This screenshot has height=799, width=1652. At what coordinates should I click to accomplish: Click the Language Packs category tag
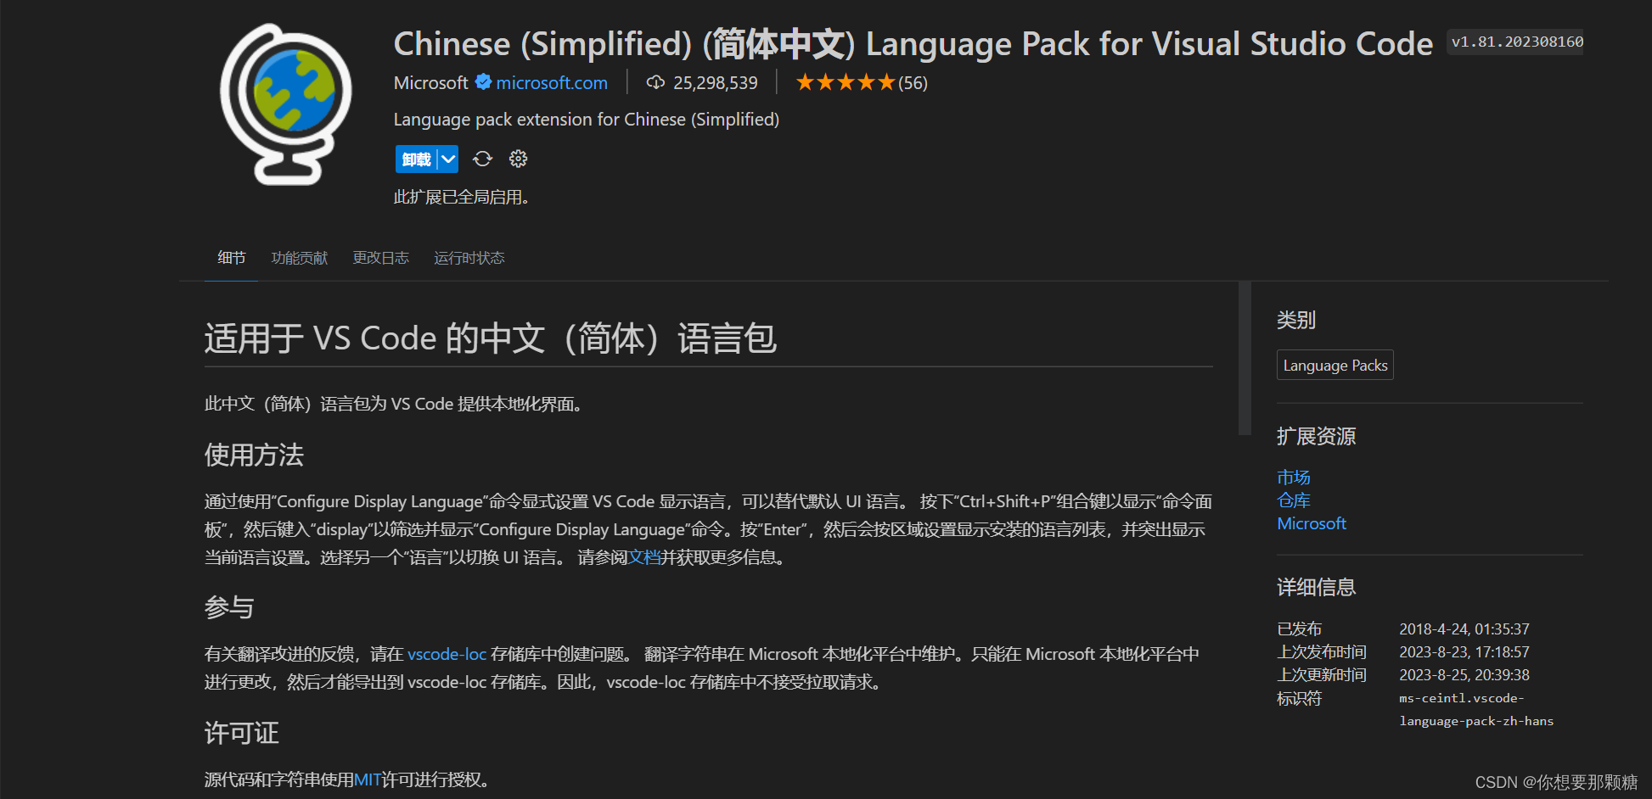[x=1335, y=365]
